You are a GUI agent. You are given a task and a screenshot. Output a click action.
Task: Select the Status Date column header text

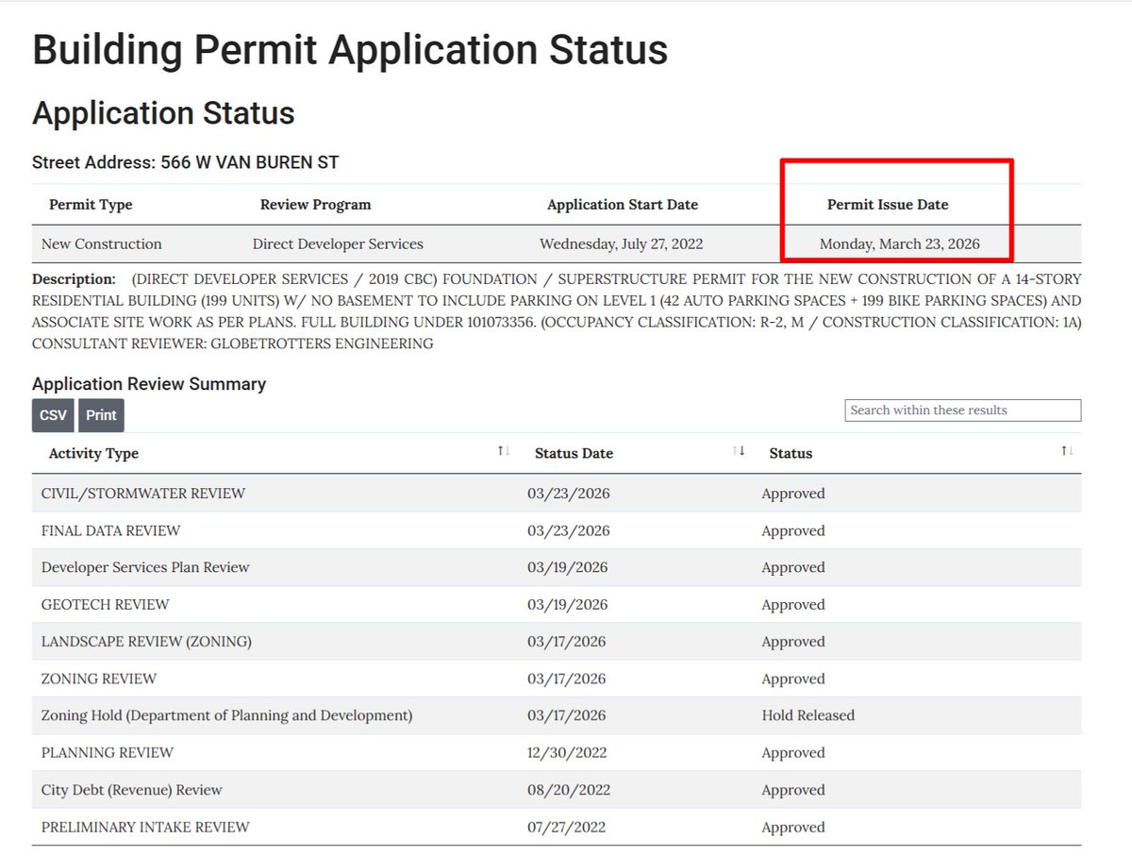click(x=574, y=454)
